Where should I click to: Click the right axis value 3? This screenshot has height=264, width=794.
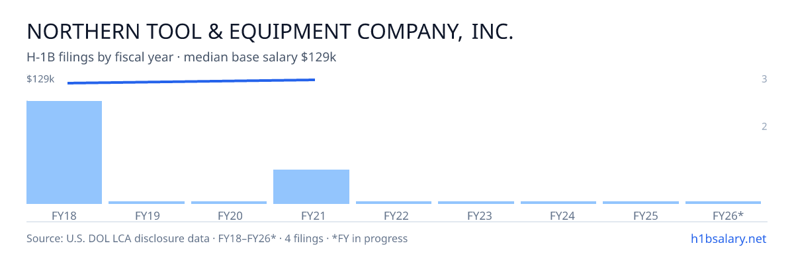tap(764, 79)
